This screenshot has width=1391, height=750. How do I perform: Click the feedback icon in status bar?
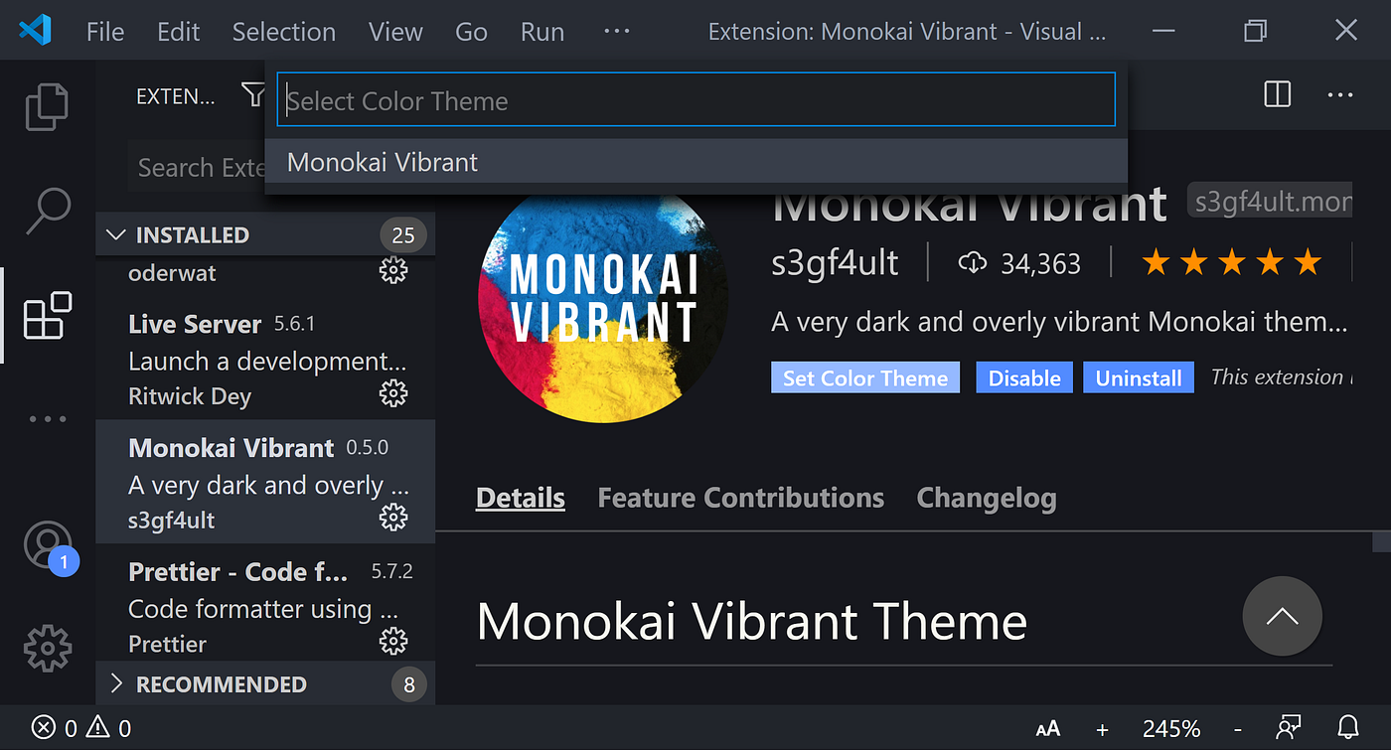pos(1290,728)
